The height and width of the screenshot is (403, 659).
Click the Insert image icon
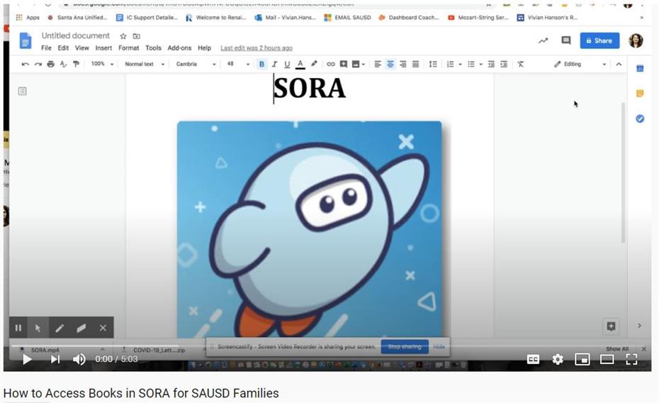356,65
